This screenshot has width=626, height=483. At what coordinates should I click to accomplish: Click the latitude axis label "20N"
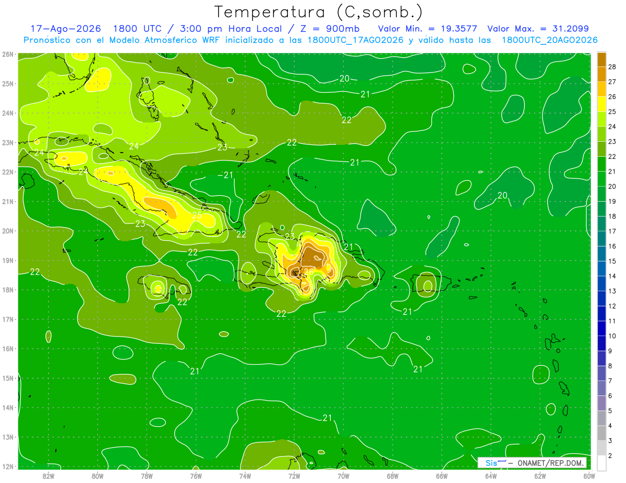7,231
